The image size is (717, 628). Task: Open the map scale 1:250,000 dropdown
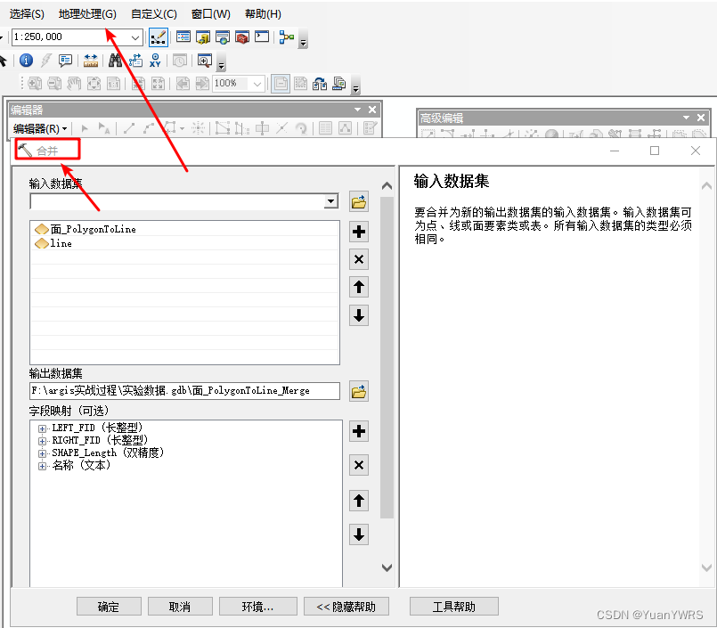(135, 37)
